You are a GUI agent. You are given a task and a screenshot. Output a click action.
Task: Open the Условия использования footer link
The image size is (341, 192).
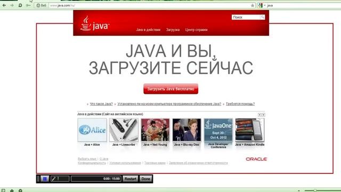pos(125,163)
